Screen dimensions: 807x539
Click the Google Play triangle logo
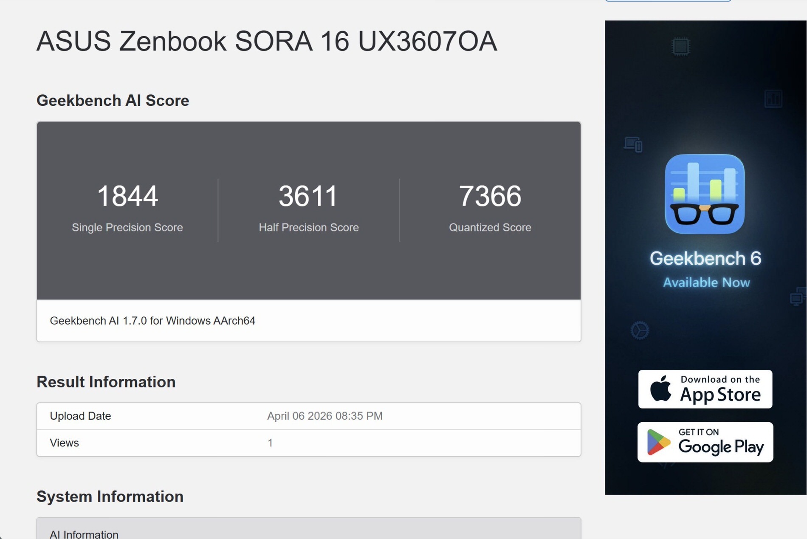tap(659, 442)
